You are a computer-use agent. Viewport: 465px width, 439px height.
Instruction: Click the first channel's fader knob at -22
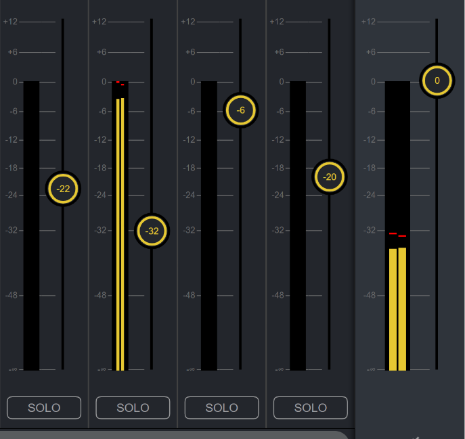click(63, 189)
